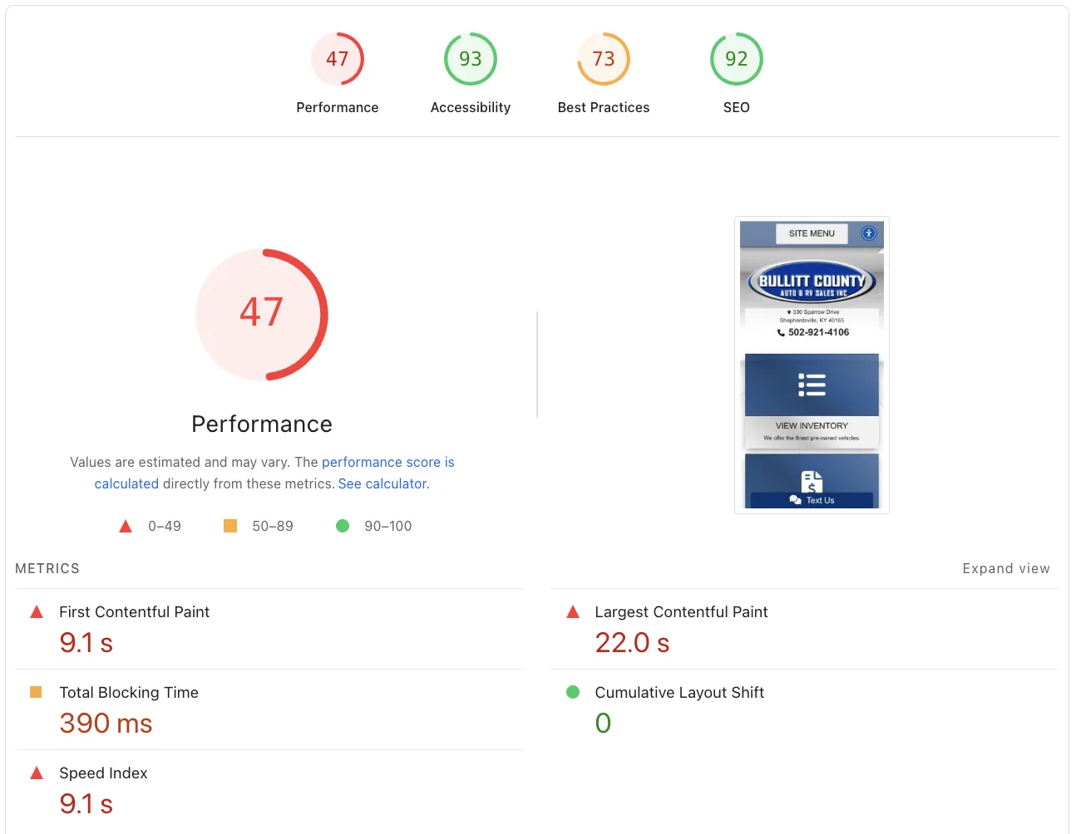The height and width of the screenshot is (834, 1076).
Task: Select the SEO label in the top score row
Action: point(737,107)
